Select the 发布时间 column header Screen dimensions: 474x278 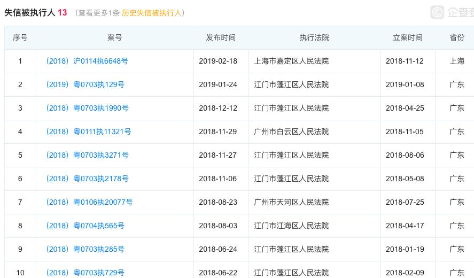[x=221, y=37]
